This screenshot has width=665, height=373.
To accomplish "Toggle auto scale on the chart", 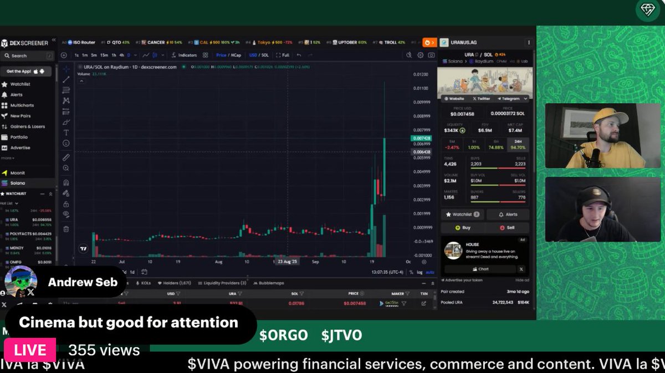I will 429,272.
